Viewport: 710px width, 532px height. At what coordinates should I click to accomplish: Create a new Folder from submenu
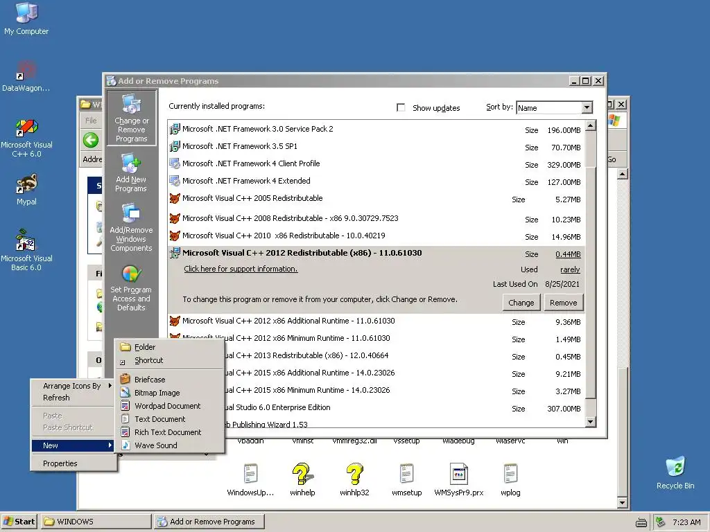click(x=170, y=347)
